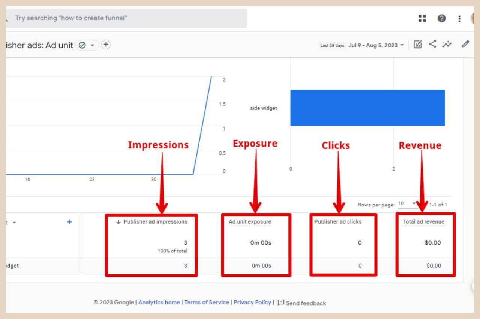The image size is (480, 319).
Task: Click the Share this report icon
Action: pyautogui.click(x=432, y=44)
